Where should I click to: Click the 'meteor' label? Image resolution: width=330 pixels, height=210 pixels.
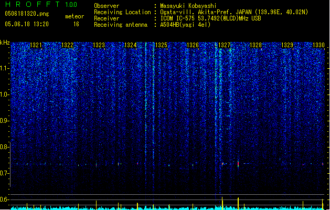[x=74, y=16]
